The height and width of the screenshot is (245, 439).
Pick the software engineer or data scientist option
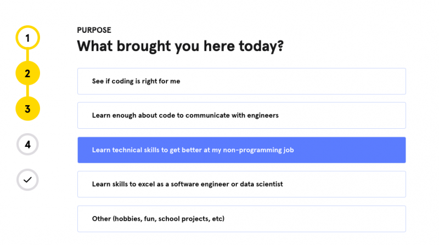click(x=241, y=184)
